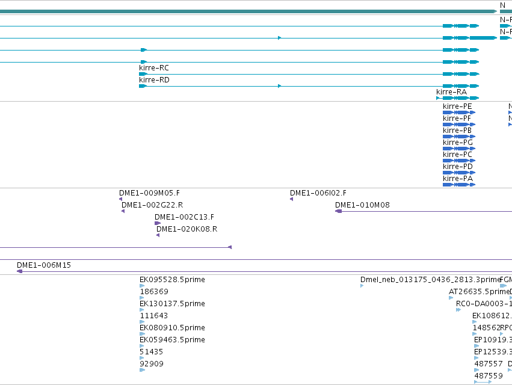Select the DME1-020K08.R label
This screenshot has height=385, width=512.
[187, 229]
